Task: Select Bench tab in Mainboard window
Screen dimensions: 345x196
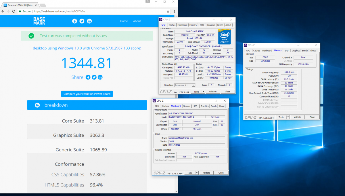Action: [214, 106]
